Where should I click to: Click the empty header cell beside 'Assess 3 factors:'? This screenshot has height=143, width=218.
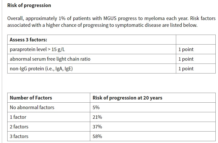coord(195,40)
